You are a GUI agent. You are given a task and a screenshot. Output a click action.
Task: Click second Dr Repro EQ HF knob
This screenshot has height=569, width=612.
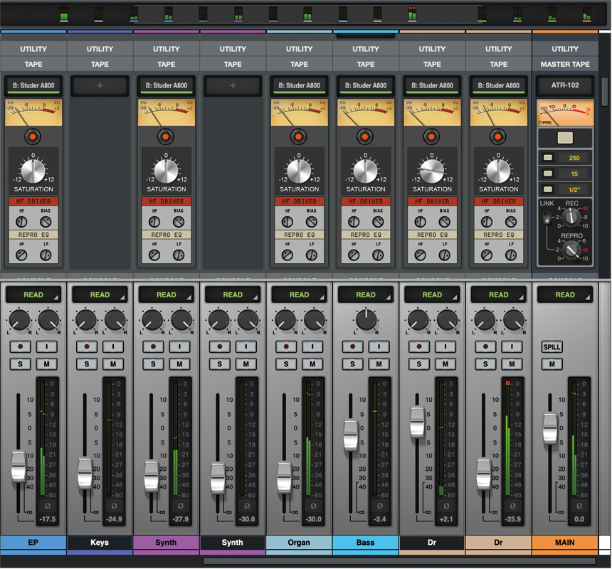coord(486,255)
